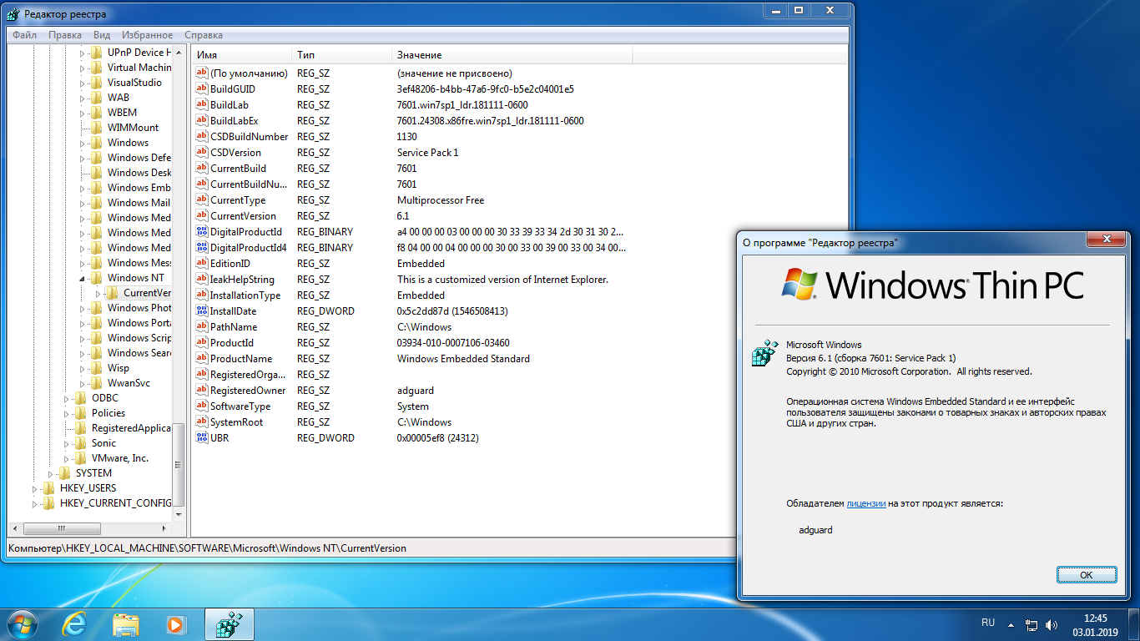The image size is (1140, 641).
Task: Click the InstallDate DWORD value icon
Action: click(200, 310)
